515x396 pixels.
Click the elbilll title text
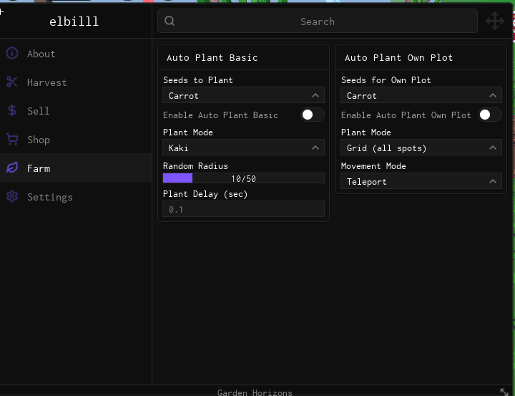pos(74,21)
